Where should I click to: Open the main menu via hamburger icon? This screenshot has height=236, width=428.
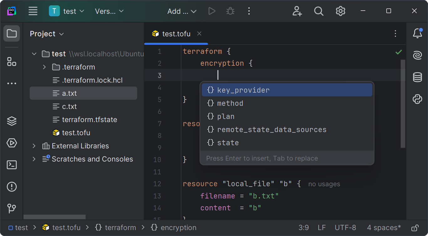[33, 11]
